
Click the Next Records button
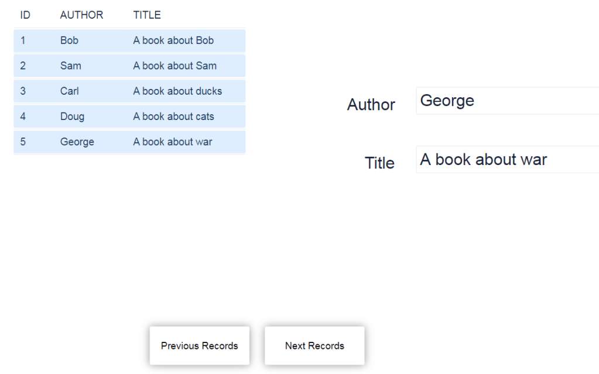[314, 346]
